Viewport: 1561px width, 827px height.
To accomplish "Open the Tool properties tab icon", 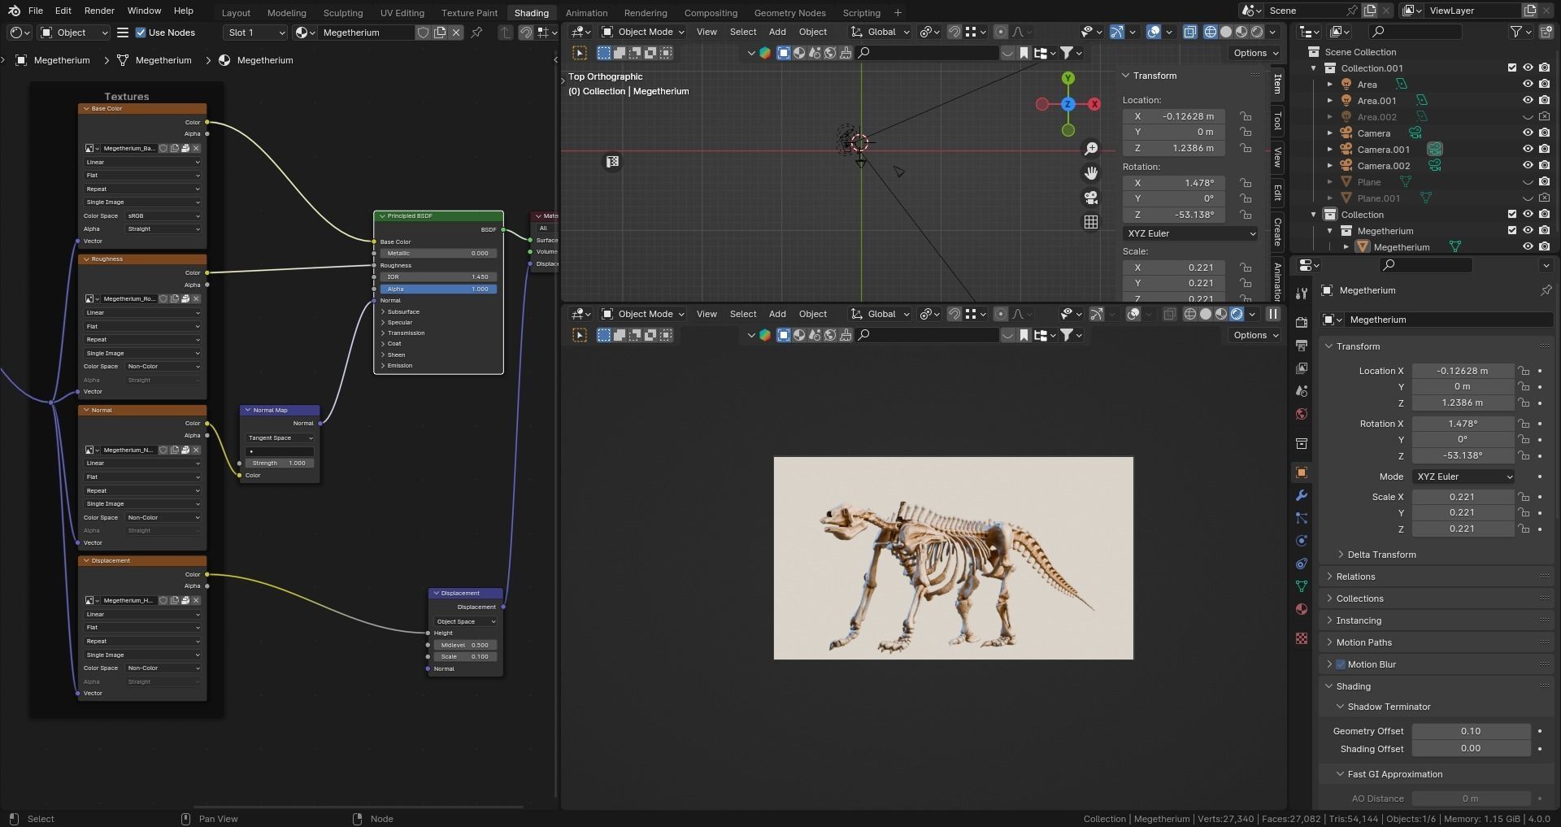I will [1301, 294].
